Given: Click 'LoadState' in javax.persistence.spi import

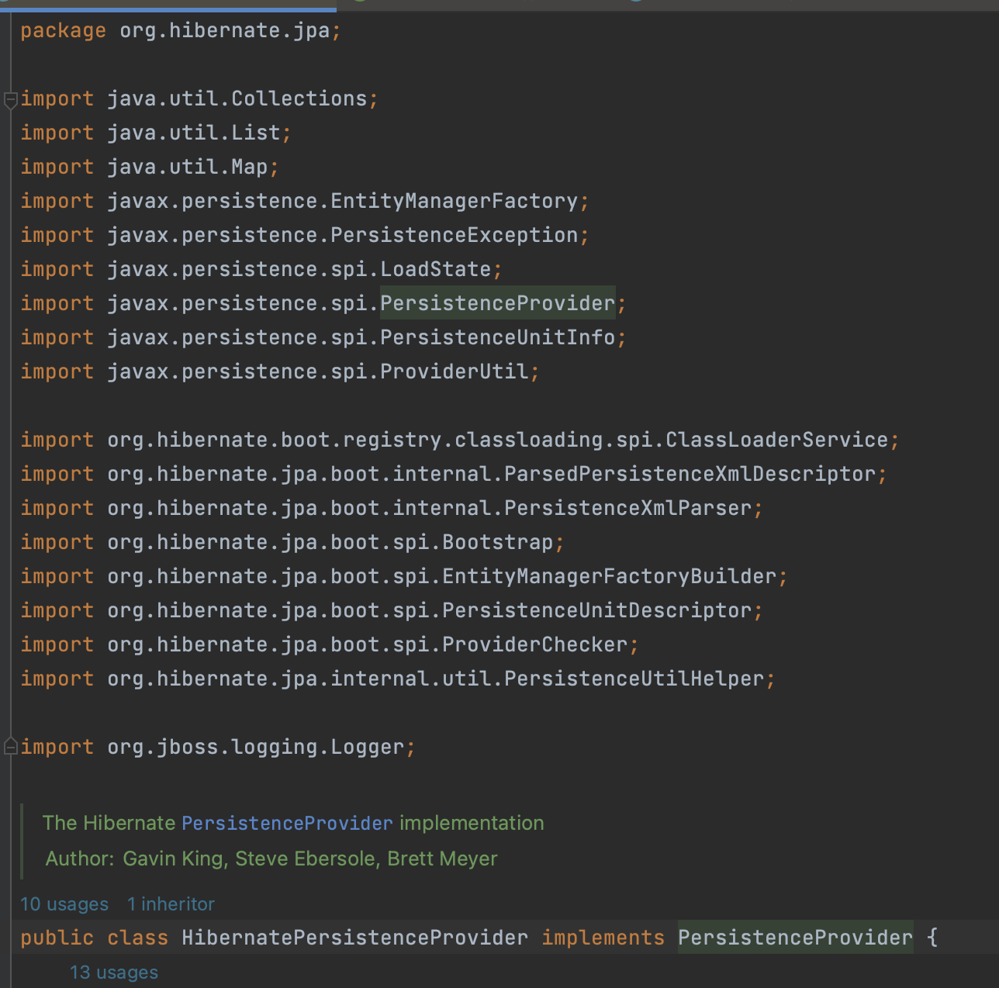Looking at the screenshot, I should coord(436,269).
